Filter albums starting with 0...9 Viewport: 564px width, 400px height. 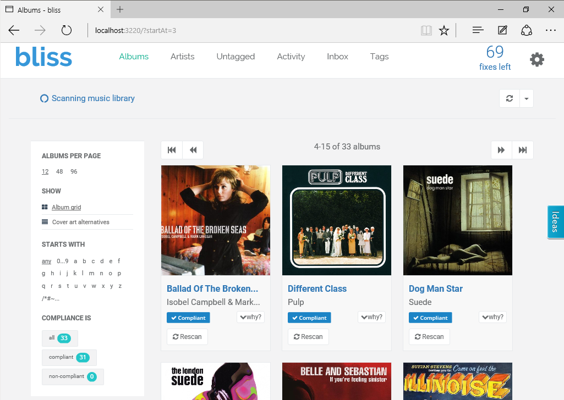click(63, 261)
